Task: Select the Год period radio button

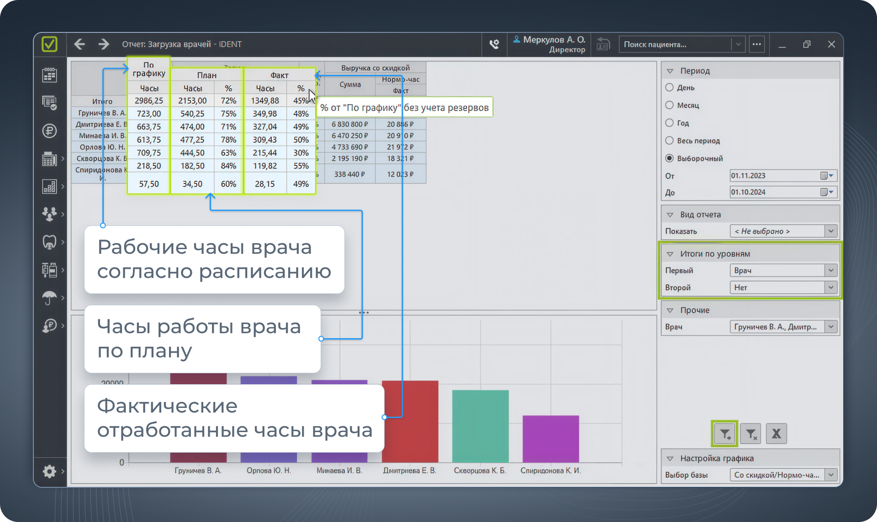Action: (x=670, y=123)
